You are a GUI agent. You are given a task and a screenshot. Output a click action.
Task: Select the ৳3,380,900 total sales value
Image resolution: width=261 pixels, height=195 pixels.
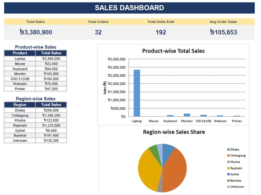coord(36,32)
